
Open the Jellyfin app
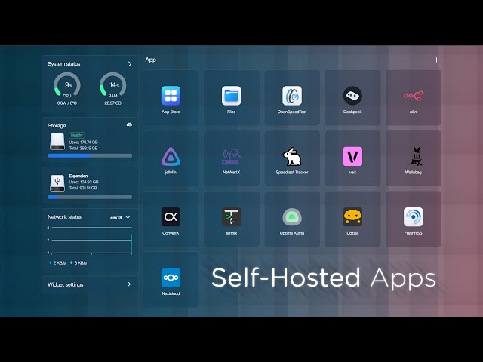pos(171,158)
